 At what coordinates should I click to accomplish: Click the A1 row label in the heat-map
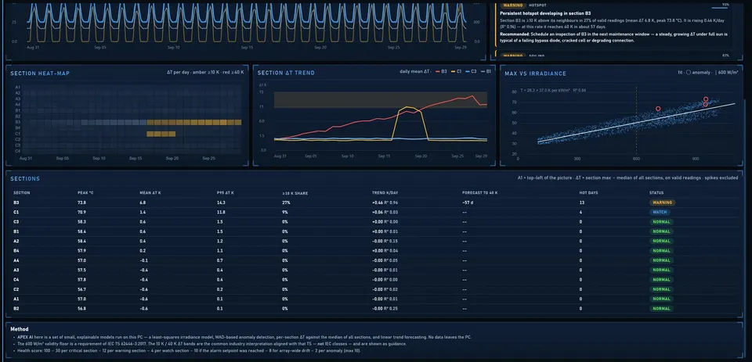[x=18, y=87]
